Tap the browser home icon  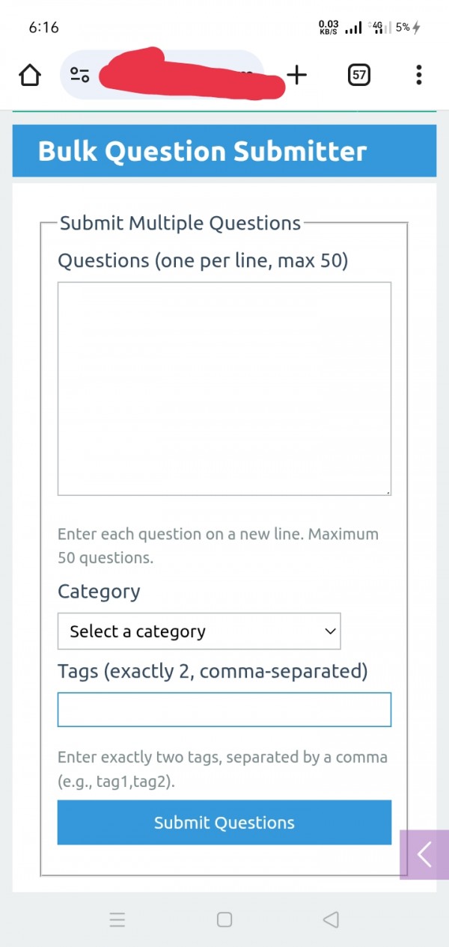[x=29, y=75]
